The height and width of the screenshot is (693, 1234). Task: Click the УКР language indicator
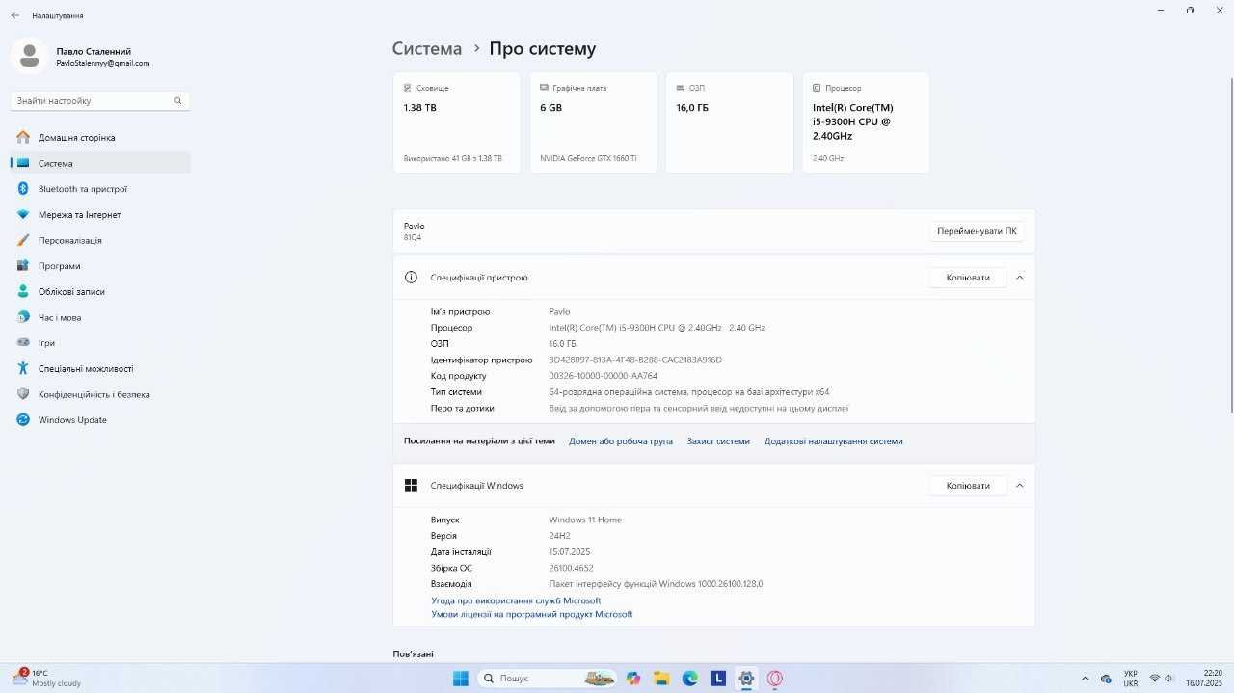[x=1131, y=679]
